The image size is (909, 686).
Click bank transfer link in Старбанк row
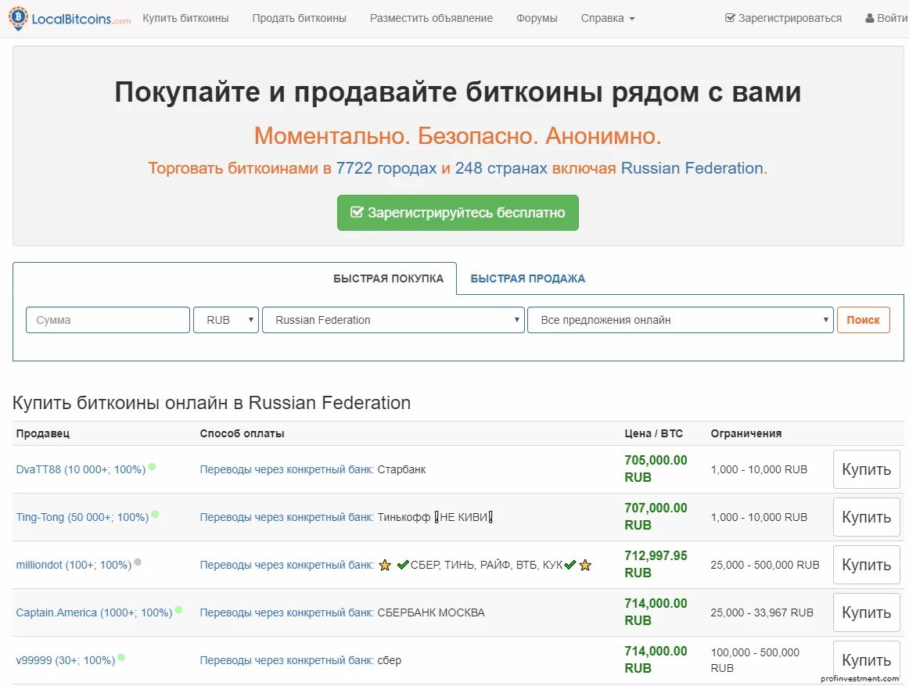287,469
